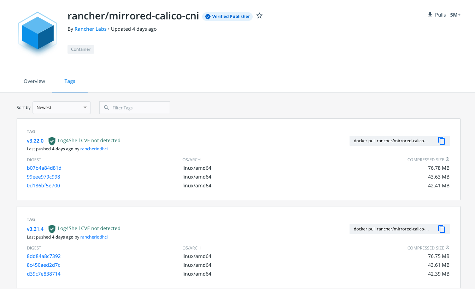Click the search magnifier in Filter Tags
475x289 pixels.
pos(106,108)
